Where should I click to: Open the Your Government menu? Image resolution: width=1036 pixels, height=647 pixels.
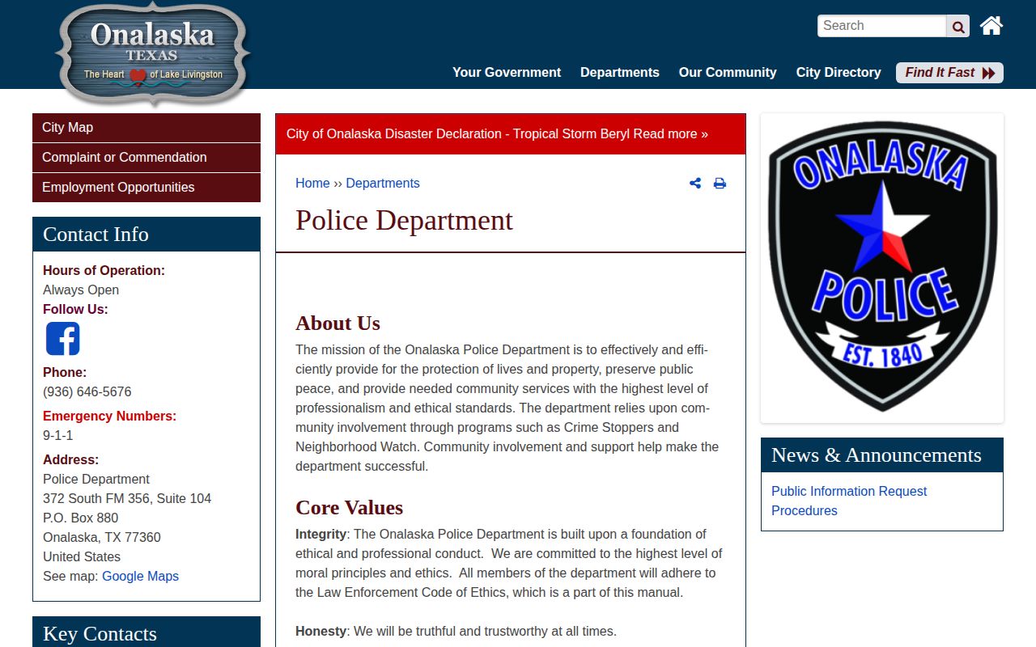pos(507,72)
